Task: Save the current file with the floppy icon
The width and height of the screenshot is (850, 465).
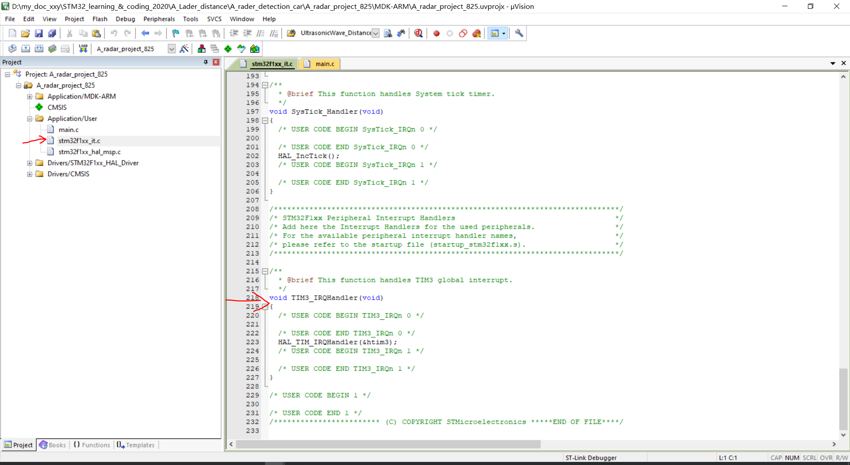Action: point(39,33)
